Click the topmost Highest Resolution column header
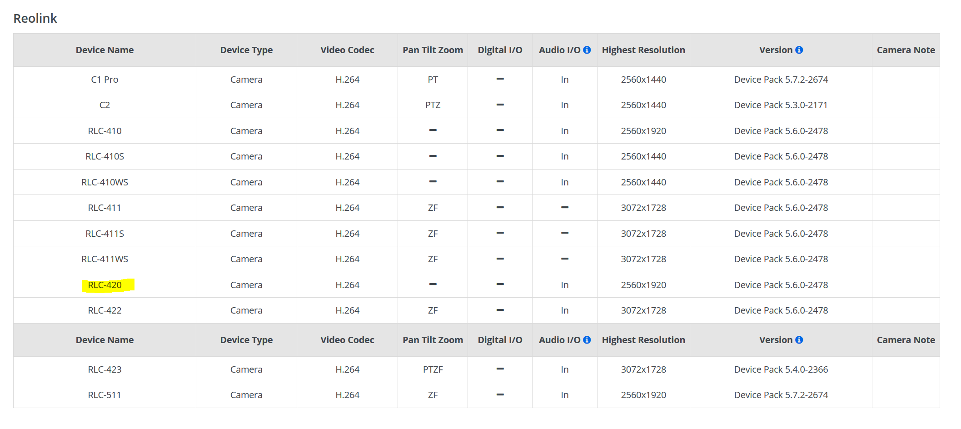The width and height of the screenshot is (961, 429). point(643,50)
